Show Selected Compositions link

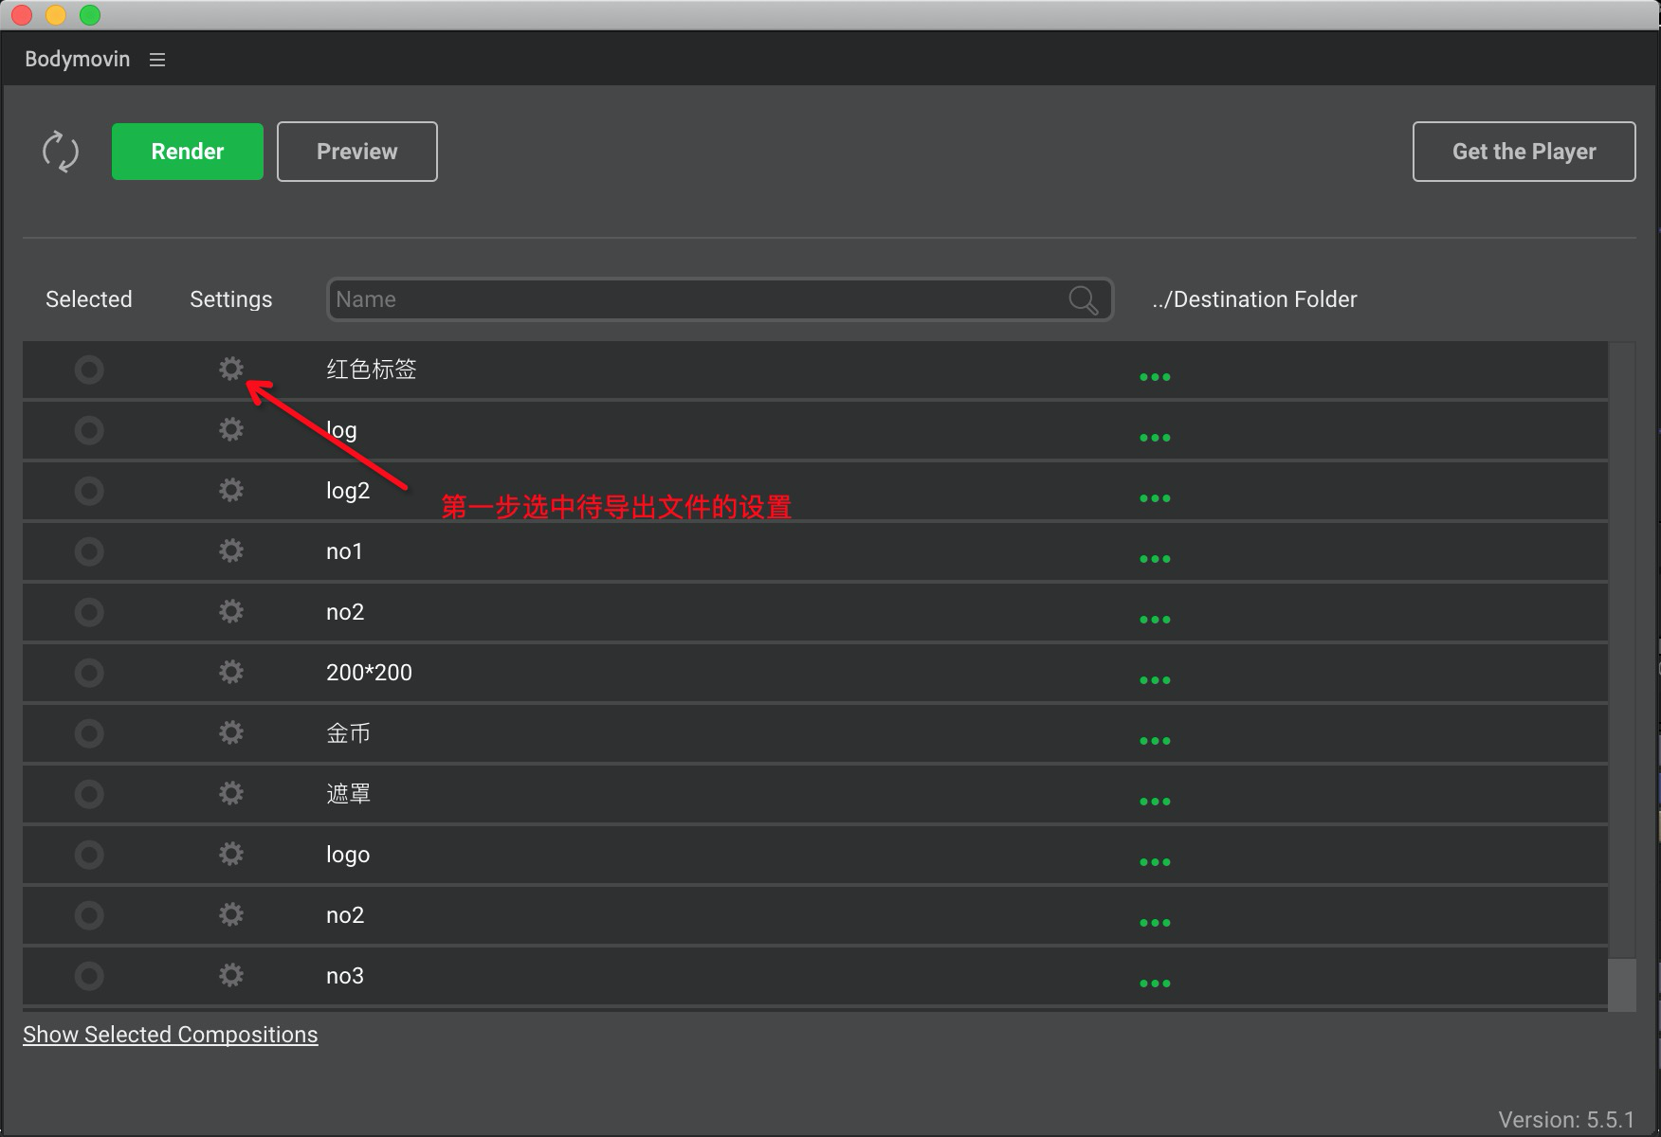171,1035
